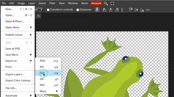Click the download arrow icon in options bar
This screenshot has width=174, height=97.
click(97, 10)
